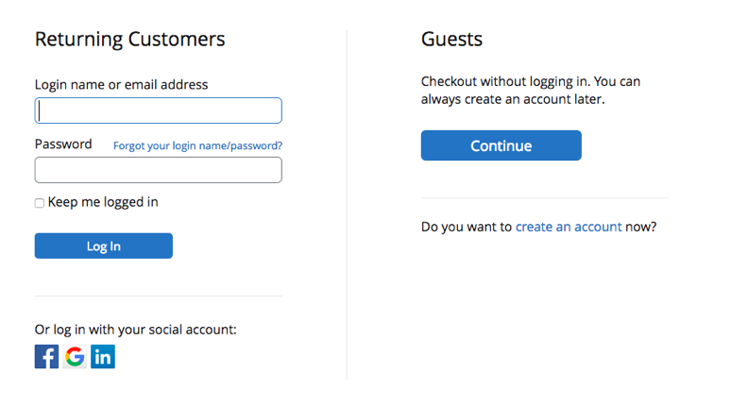Click the "Password" field label
748x408 pixels.
(63, 144)
